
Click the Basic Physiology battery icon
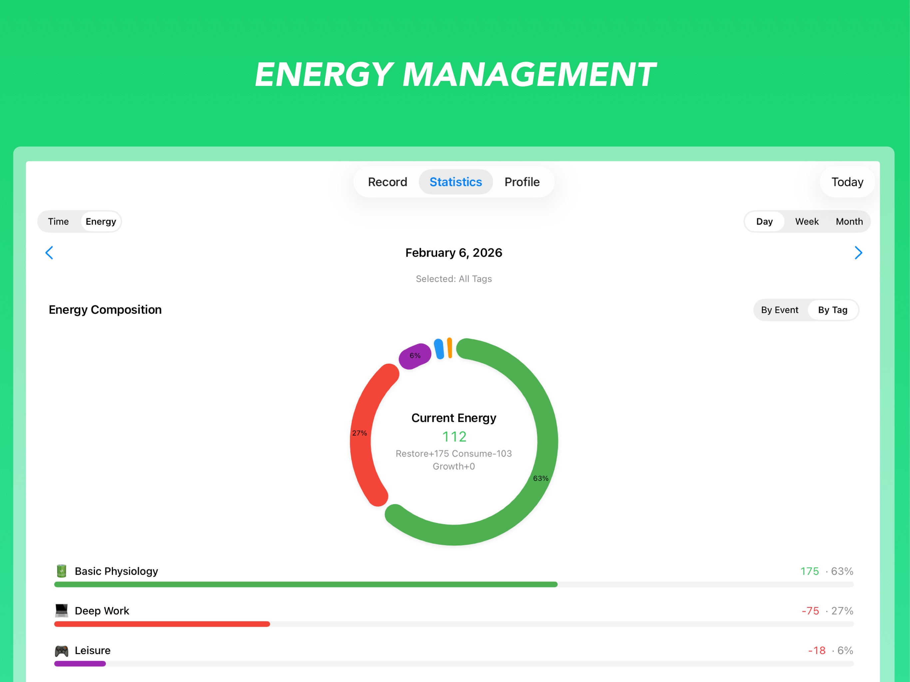pyautogui.click(x=62, y=571)
